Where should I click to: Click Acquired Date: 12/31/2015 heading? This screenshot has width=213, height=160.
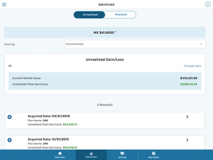48,139
